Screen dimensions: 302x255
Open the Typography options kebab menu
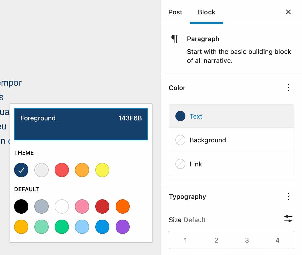288,196
